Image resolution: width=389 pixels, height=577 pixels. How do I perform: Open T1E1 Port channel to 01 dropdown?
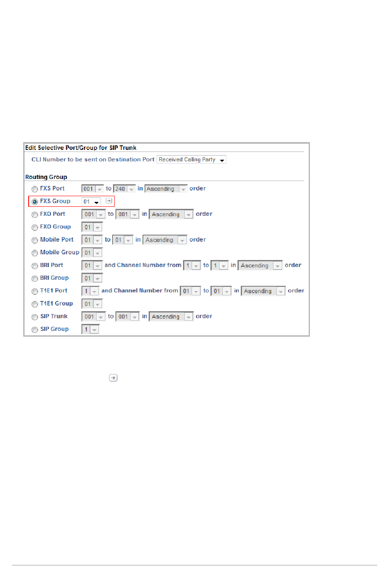coord(221,291)
